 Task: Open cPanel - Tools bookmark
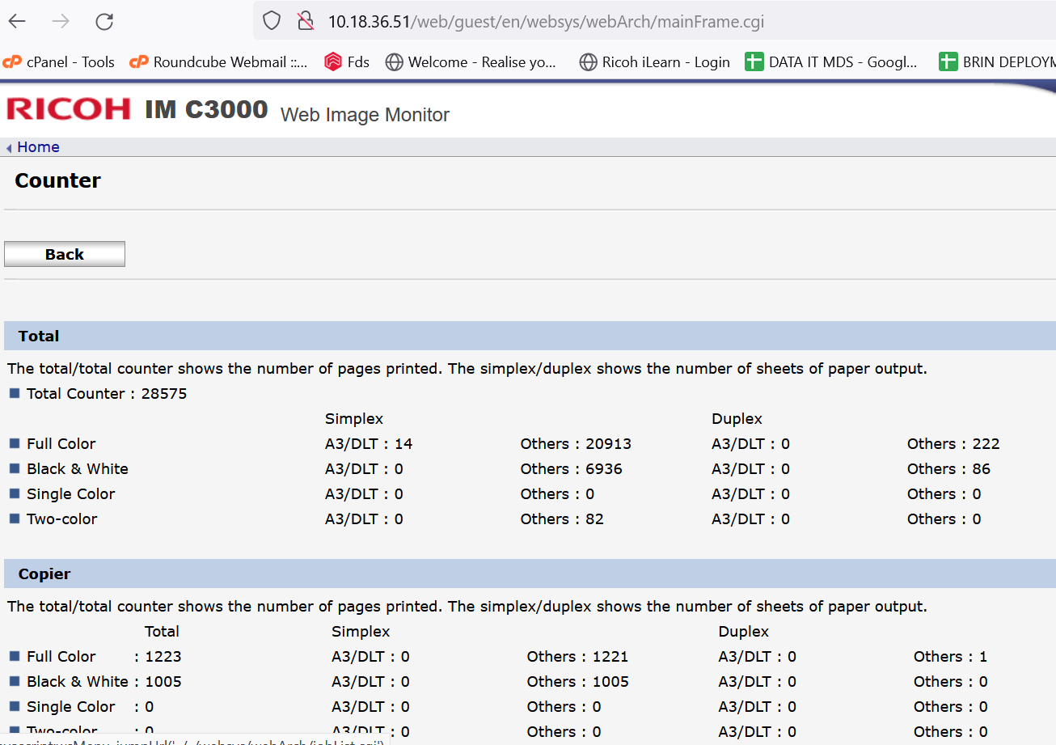tap(58, 62)
